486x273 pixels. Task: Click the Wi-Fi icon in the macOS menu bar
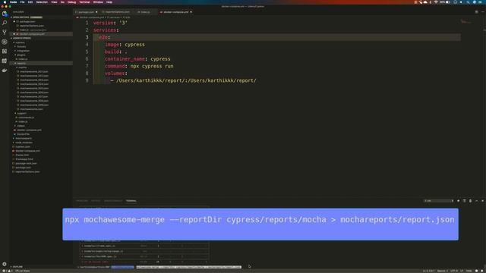pyautogui.click(x=436, y=2)
